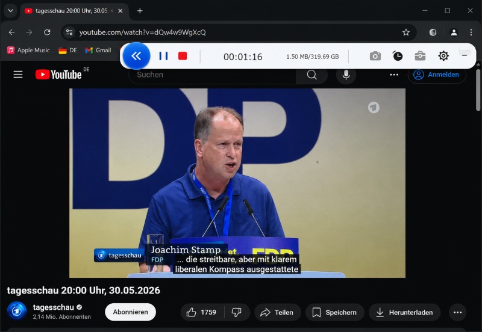This screenshot has width=482, height=332.
Task: Click the Suchen search field
Action: [x=212, y=75]
